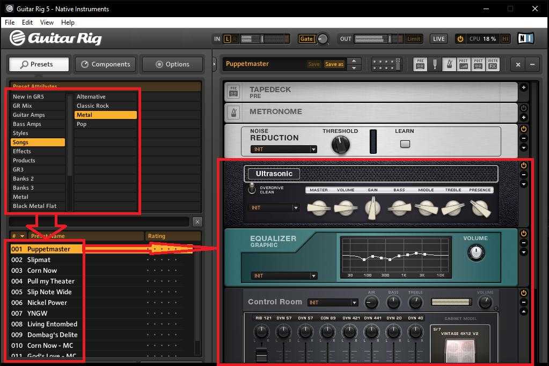Click the DYN 421 microphone knob in Control Room
This screenshot has width=549, height=366.
pos(349,331)
